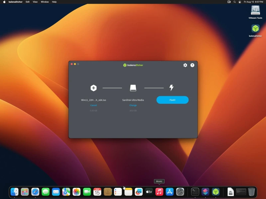The image size is (266, 199).
Task: Restore the minimized window thumbnail in Dock
Action: tap(241, 192)
